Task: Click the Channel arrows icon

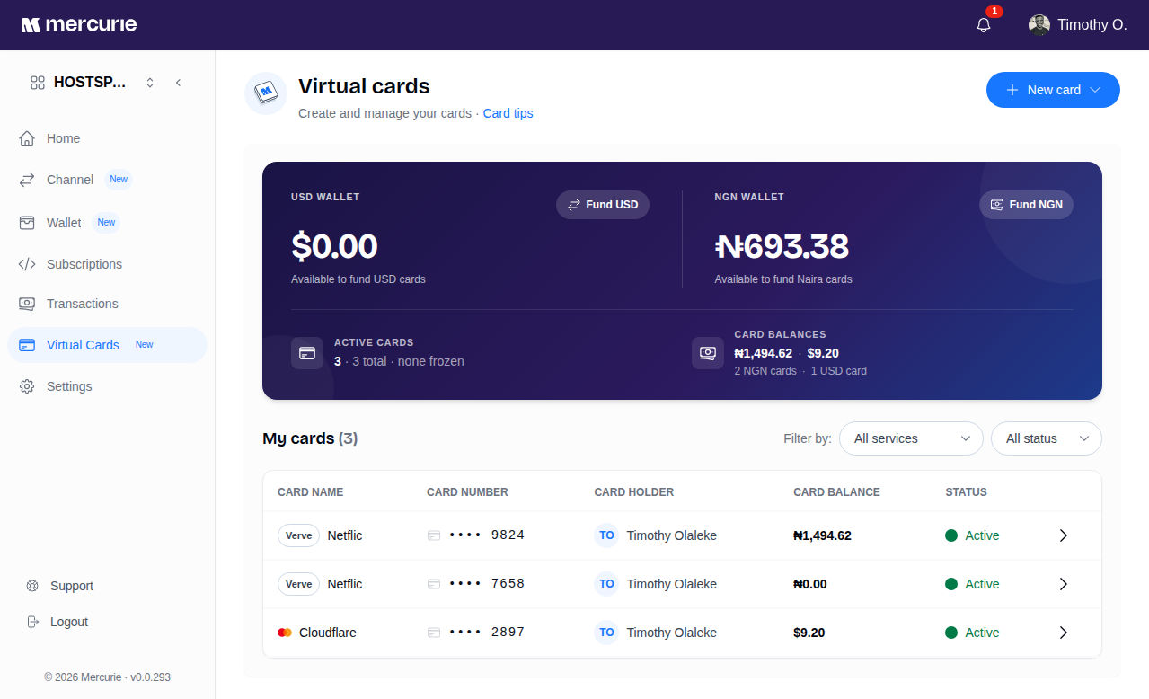Action: pyautogui.click(x=27, y=180)
